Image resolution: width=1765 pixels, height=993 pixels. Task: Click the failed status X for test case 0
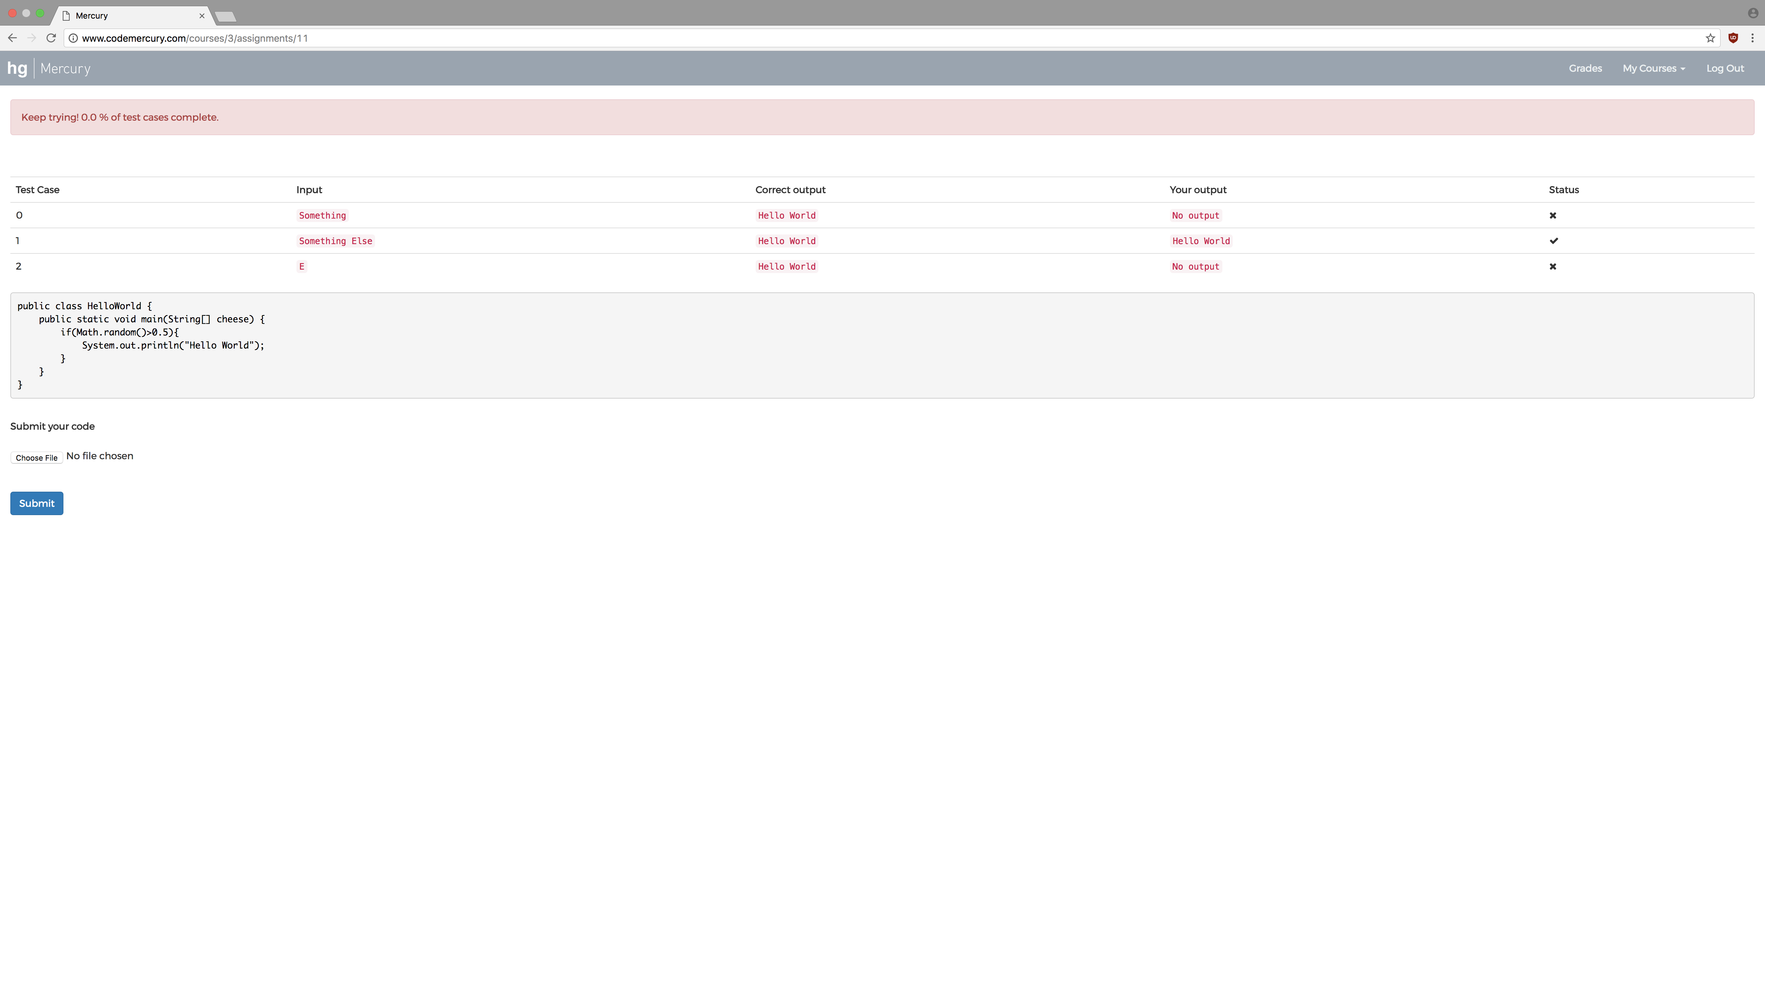(x=1553, y=216)
